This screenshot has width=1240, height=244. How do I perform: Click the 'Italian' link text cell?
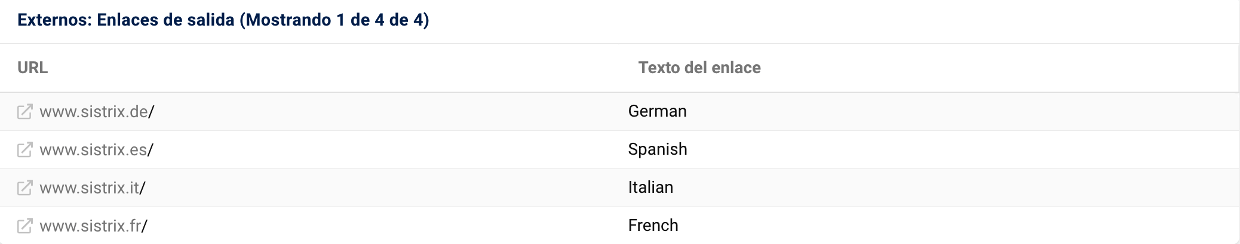click(x=650, y=187)
